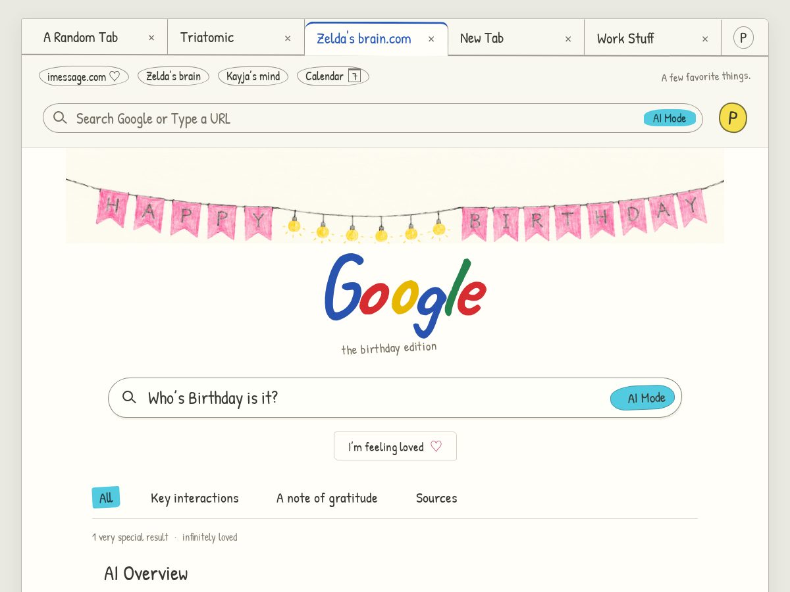This screenshot has width=790, height=592.
Task: Click the Happy Birthday banner doodle
Action: point(395,196)
